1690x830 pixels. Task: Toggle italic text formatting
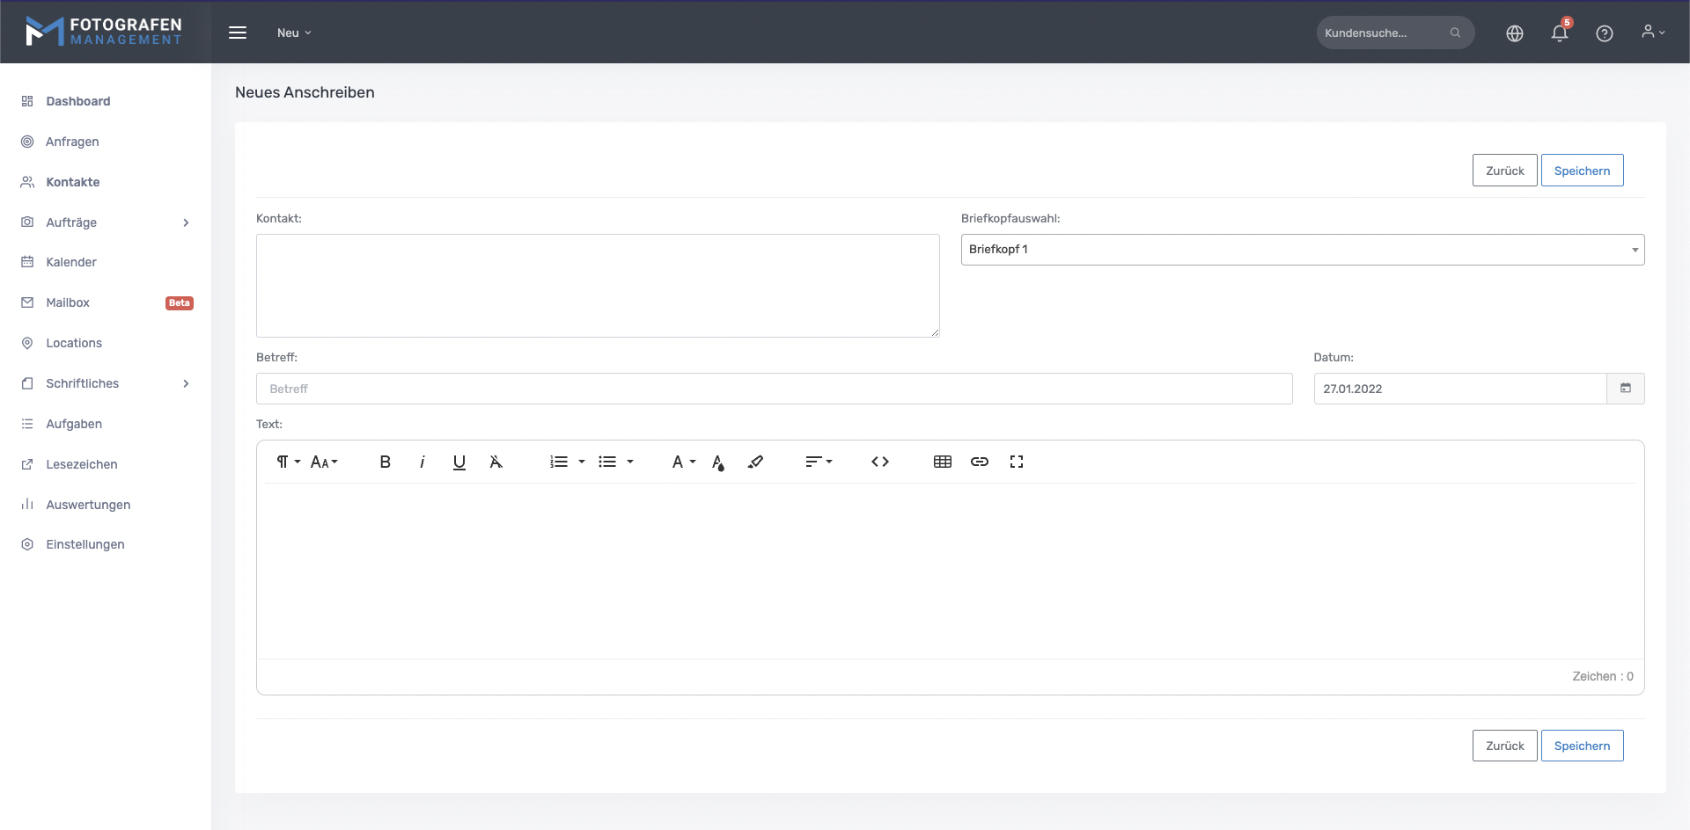(x=422, y=462)
